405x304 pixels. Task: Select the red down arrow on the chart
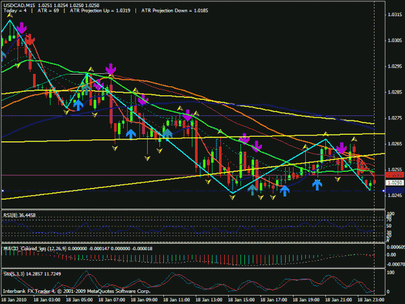(30, 40)
